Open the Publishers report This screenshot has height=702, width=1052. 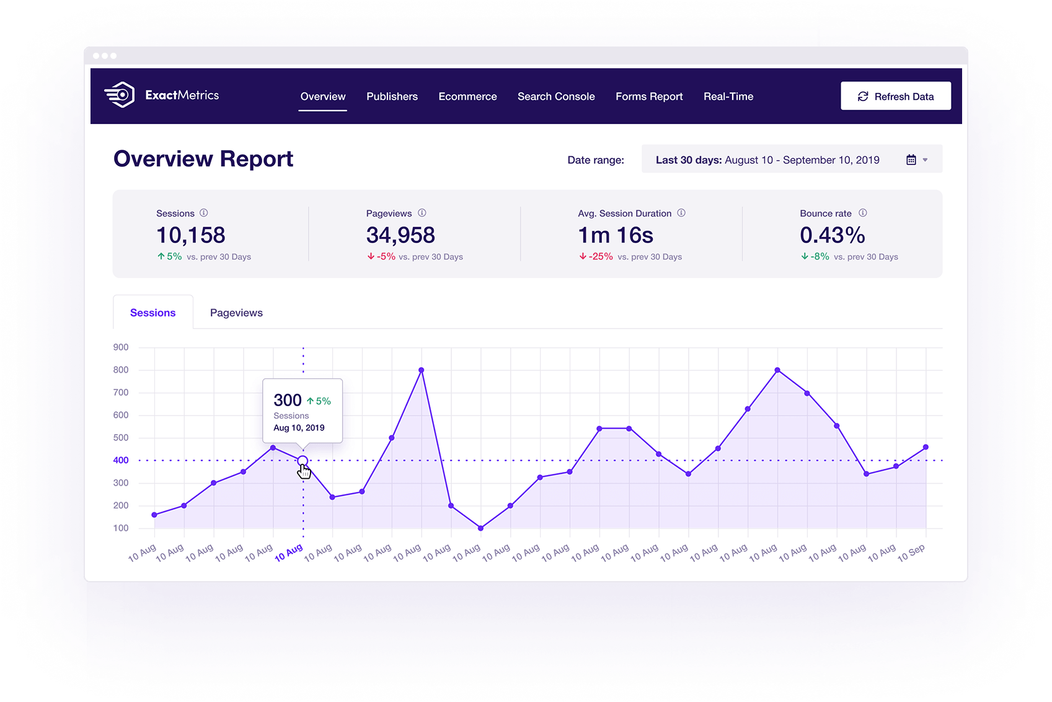click(392, 97)
